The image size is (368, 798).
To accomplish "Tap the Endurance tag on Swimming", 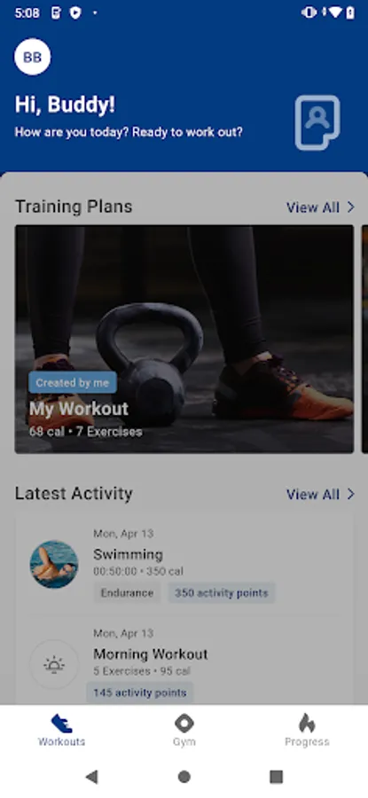I will point(127,593).
